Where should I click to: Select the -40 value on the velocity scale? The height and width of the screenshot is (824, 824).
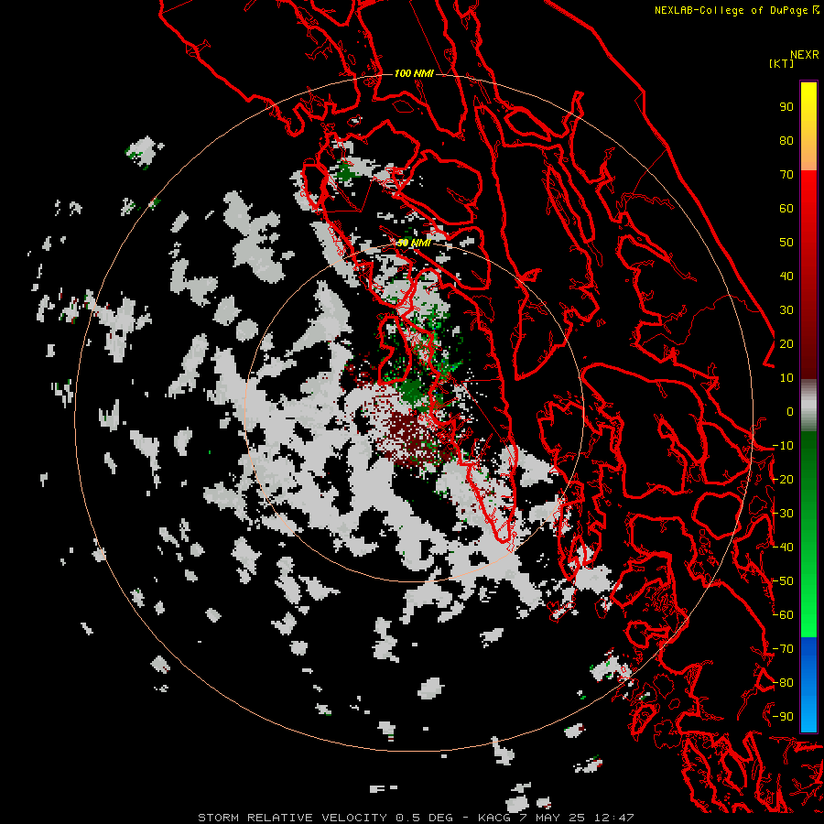[x=783, y=548]
